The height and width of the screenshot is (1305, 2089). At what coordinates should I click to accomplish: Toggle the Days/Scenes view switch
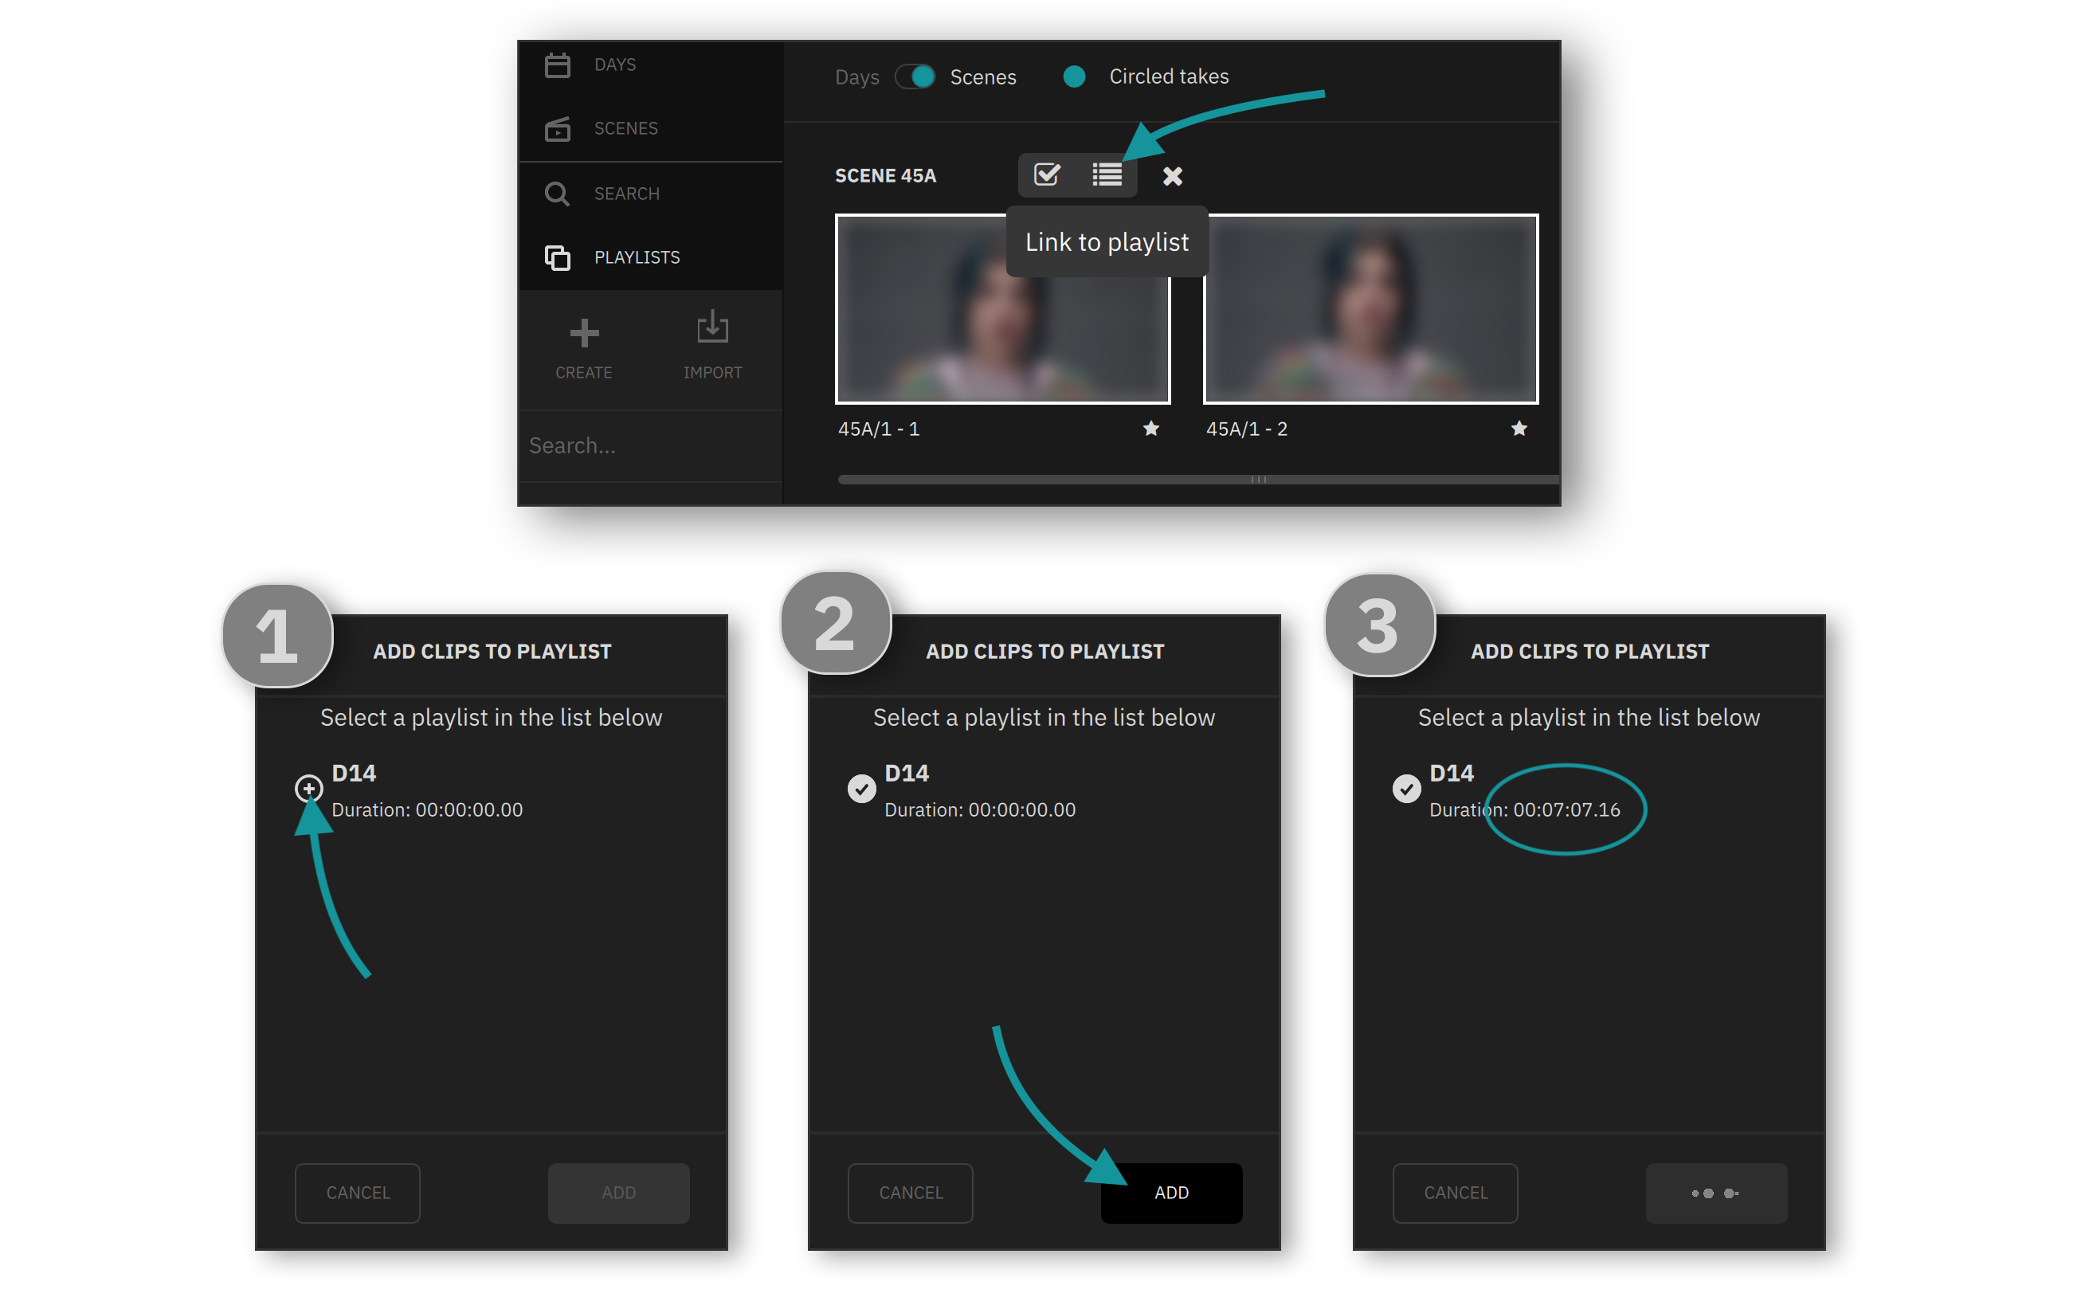915,76
